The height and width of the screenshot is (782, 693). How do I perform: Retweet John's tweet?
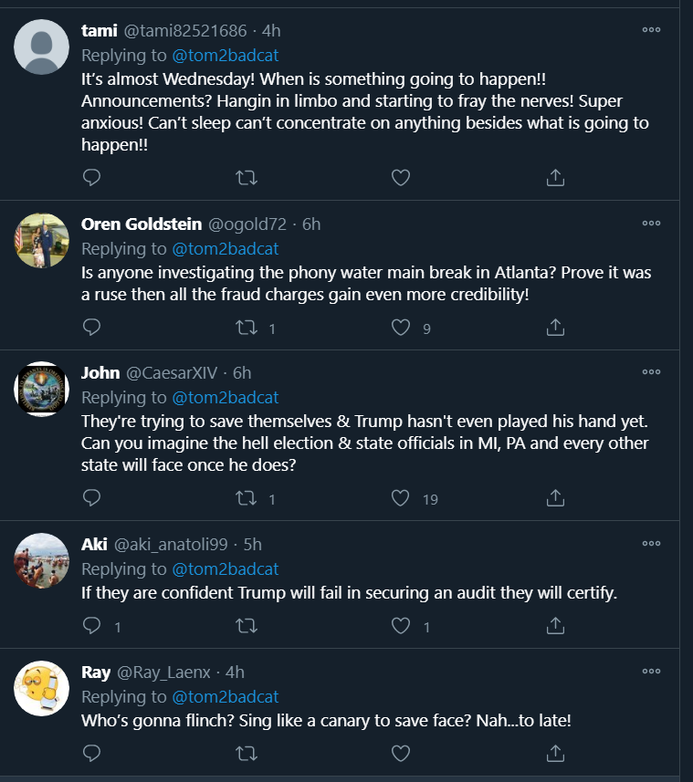click(247, 498)
